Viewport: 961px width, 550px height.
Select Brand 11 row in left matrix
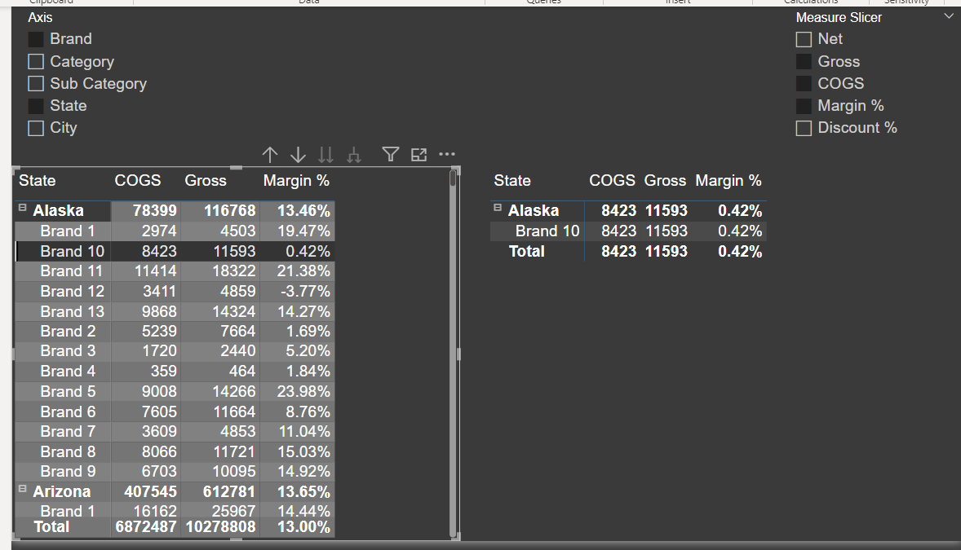click(x=175, y=271)
